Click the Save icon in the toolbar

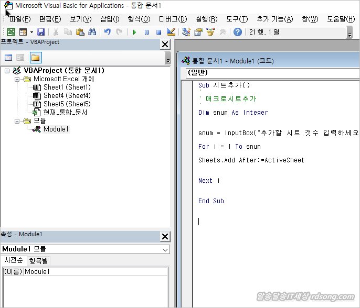tap(41, 32)
